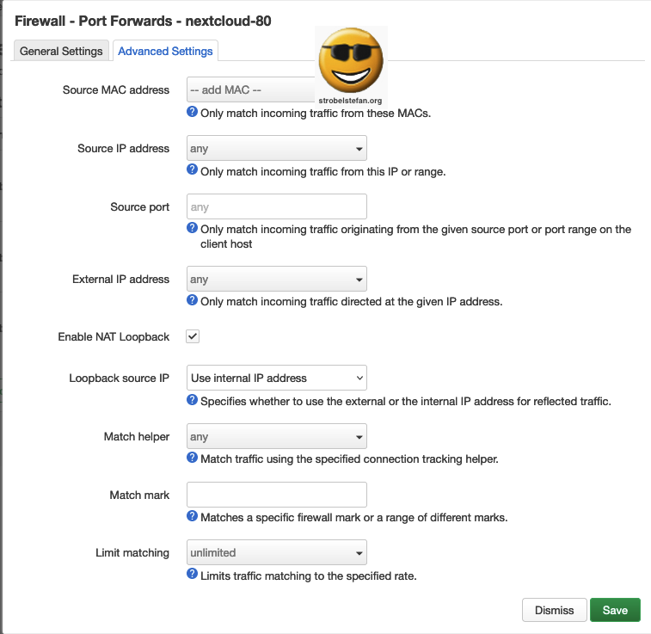Click help icon under Limit matching
This screenshot has width=651, height=634.
[193, 575]
